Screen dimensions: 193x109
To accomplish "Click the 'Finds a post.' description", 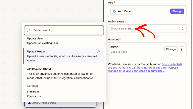I will 35,96.
